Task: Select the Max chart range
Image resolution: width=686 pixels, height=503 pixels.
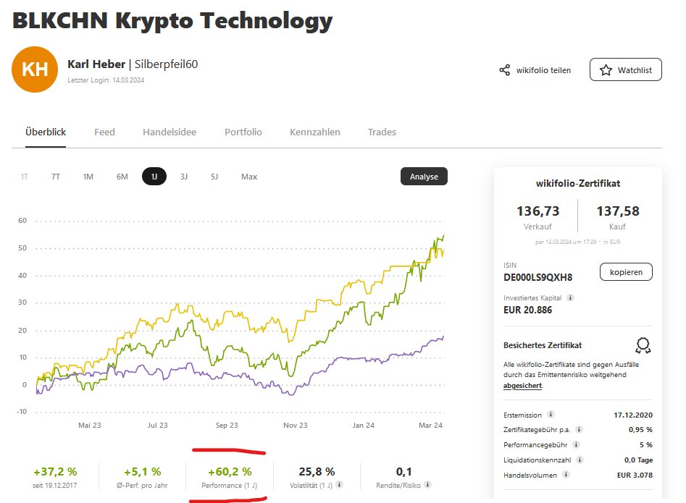Action: tap(249, 177)
